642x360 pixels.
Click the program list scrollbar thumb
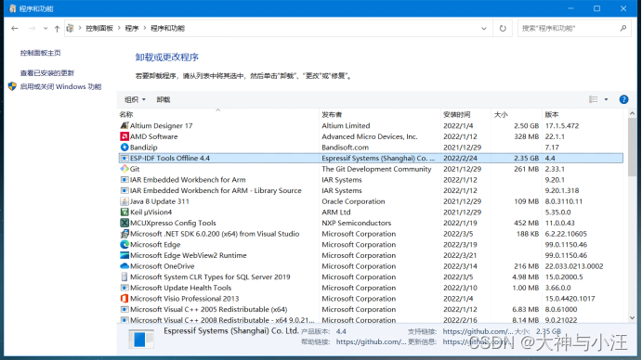click(x=632, y=148)
